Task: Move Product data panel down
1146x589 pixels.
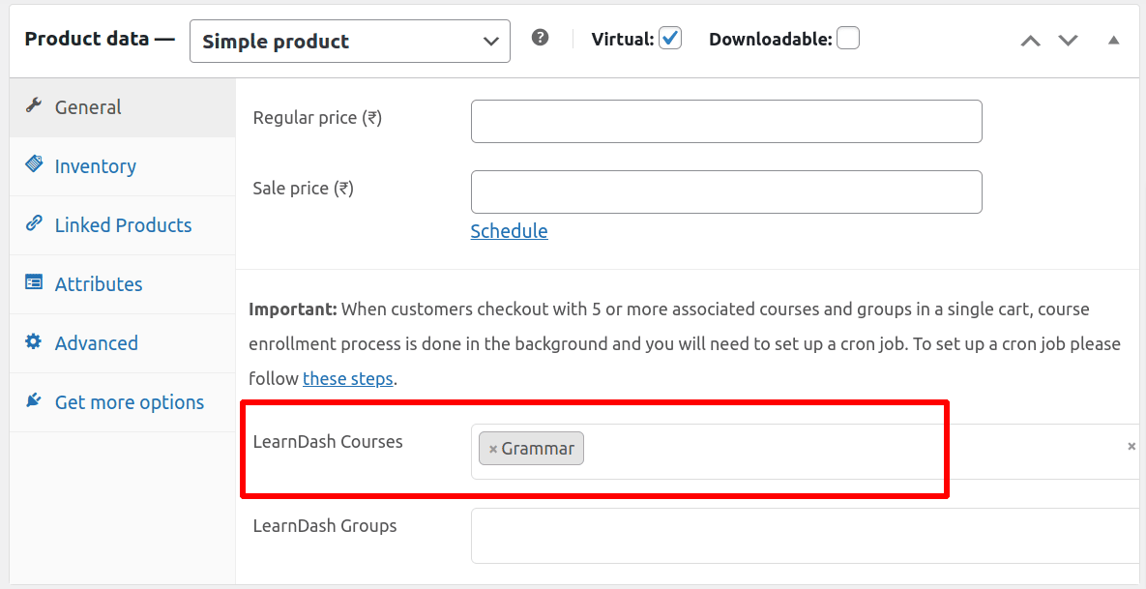Action: pyautogui.click(x=1068, y=41)
